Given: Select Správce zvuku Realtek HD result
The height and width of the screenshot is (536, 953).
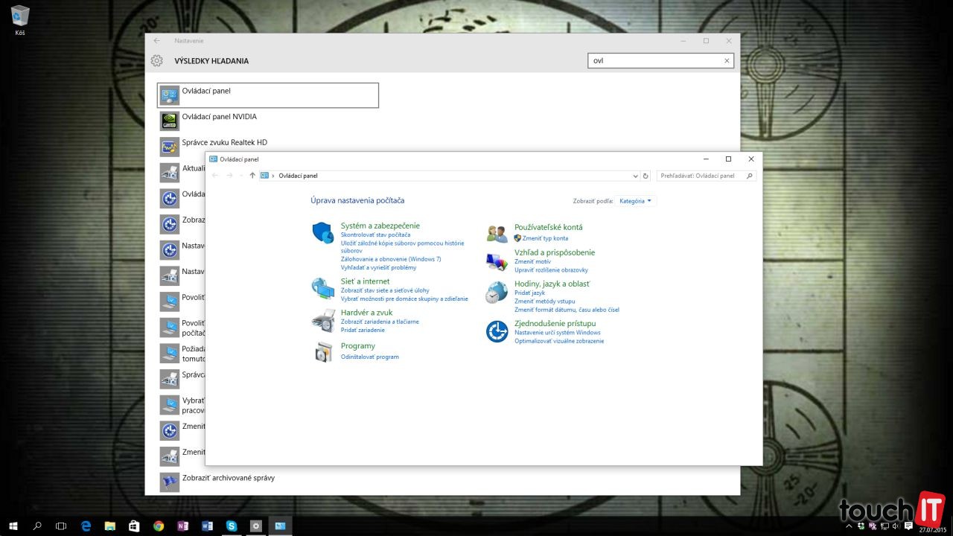Looking at the screenshot, I should [x=224, y=143].
